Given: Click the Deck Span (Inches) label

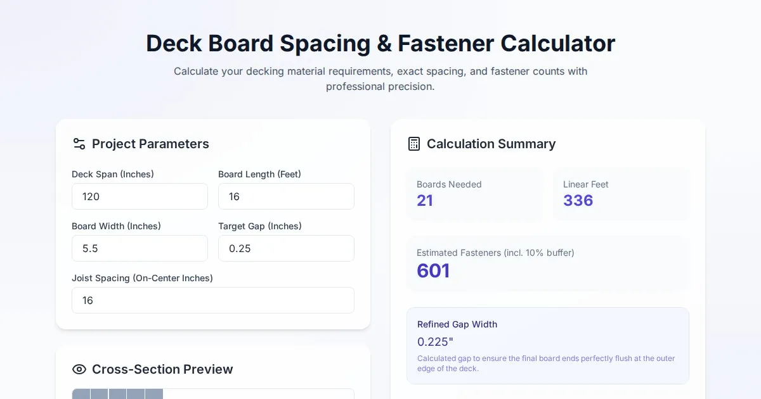Looking at the screenshot, I should [113, 174].
